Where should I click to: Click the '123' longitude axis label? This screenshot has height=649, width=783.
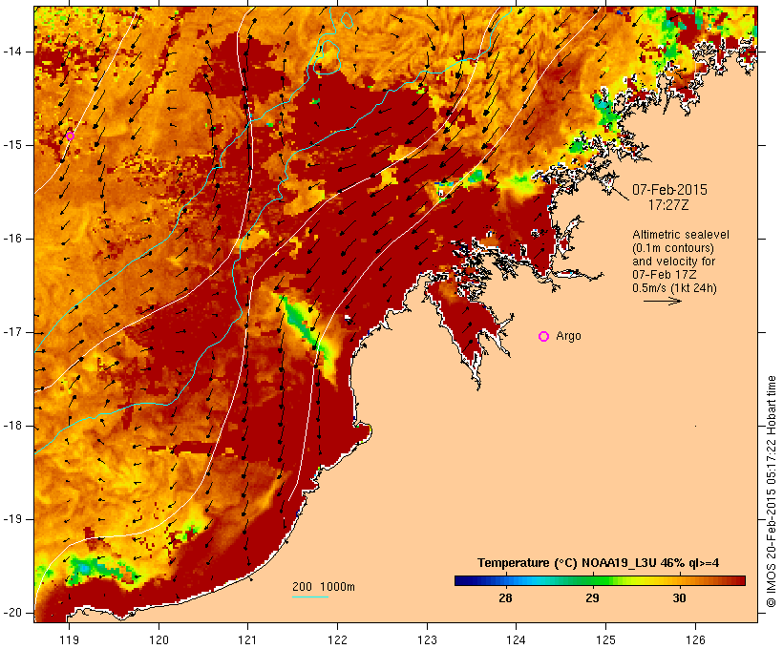[427, 639]
